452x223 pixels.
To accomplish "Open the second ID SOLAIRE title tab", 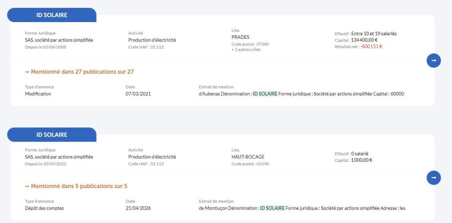I will (x=52, y=135).
